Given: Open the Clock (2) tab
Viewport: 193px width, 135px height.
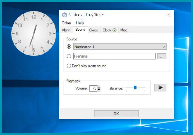Looking at the screenshot, I should (109, 30).
